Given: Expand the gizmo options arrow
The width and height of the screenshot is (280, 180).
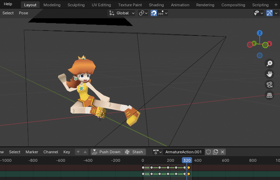Looking at the screenshot, I should 276,13.
